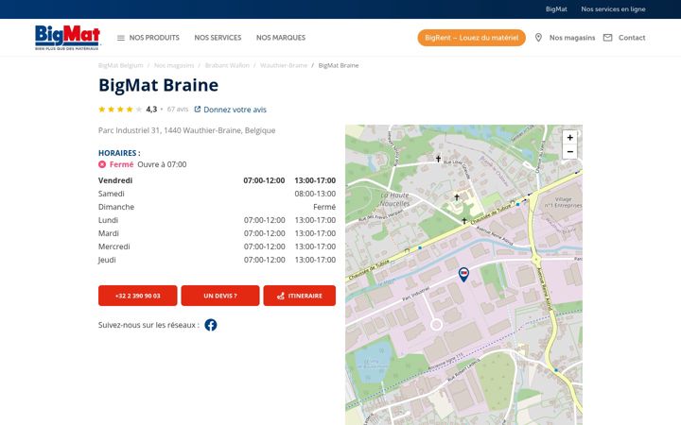Click the Samedi hours 08:00-13:00
Viewport: 681px width, 425px height.
coord(315,194)
